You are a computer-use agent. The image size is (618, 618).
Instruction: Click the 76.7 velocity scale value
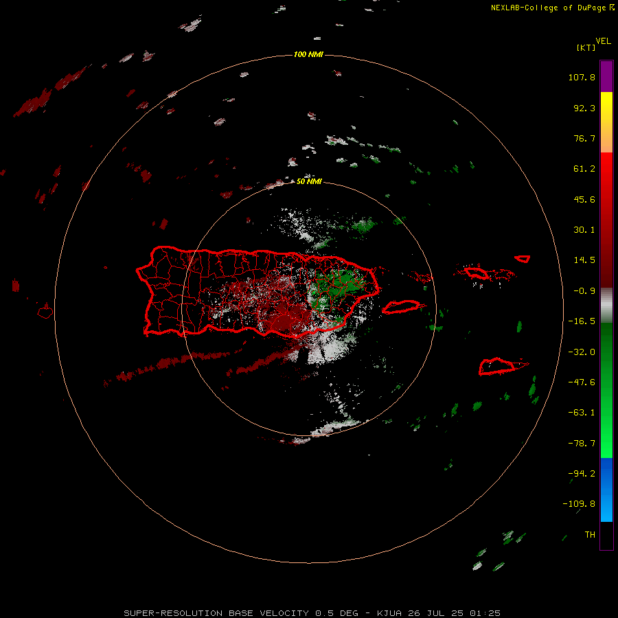click(584, 138)
